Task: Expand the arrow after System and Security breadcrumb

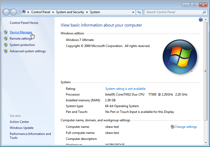Action: [x=87, y=12]
